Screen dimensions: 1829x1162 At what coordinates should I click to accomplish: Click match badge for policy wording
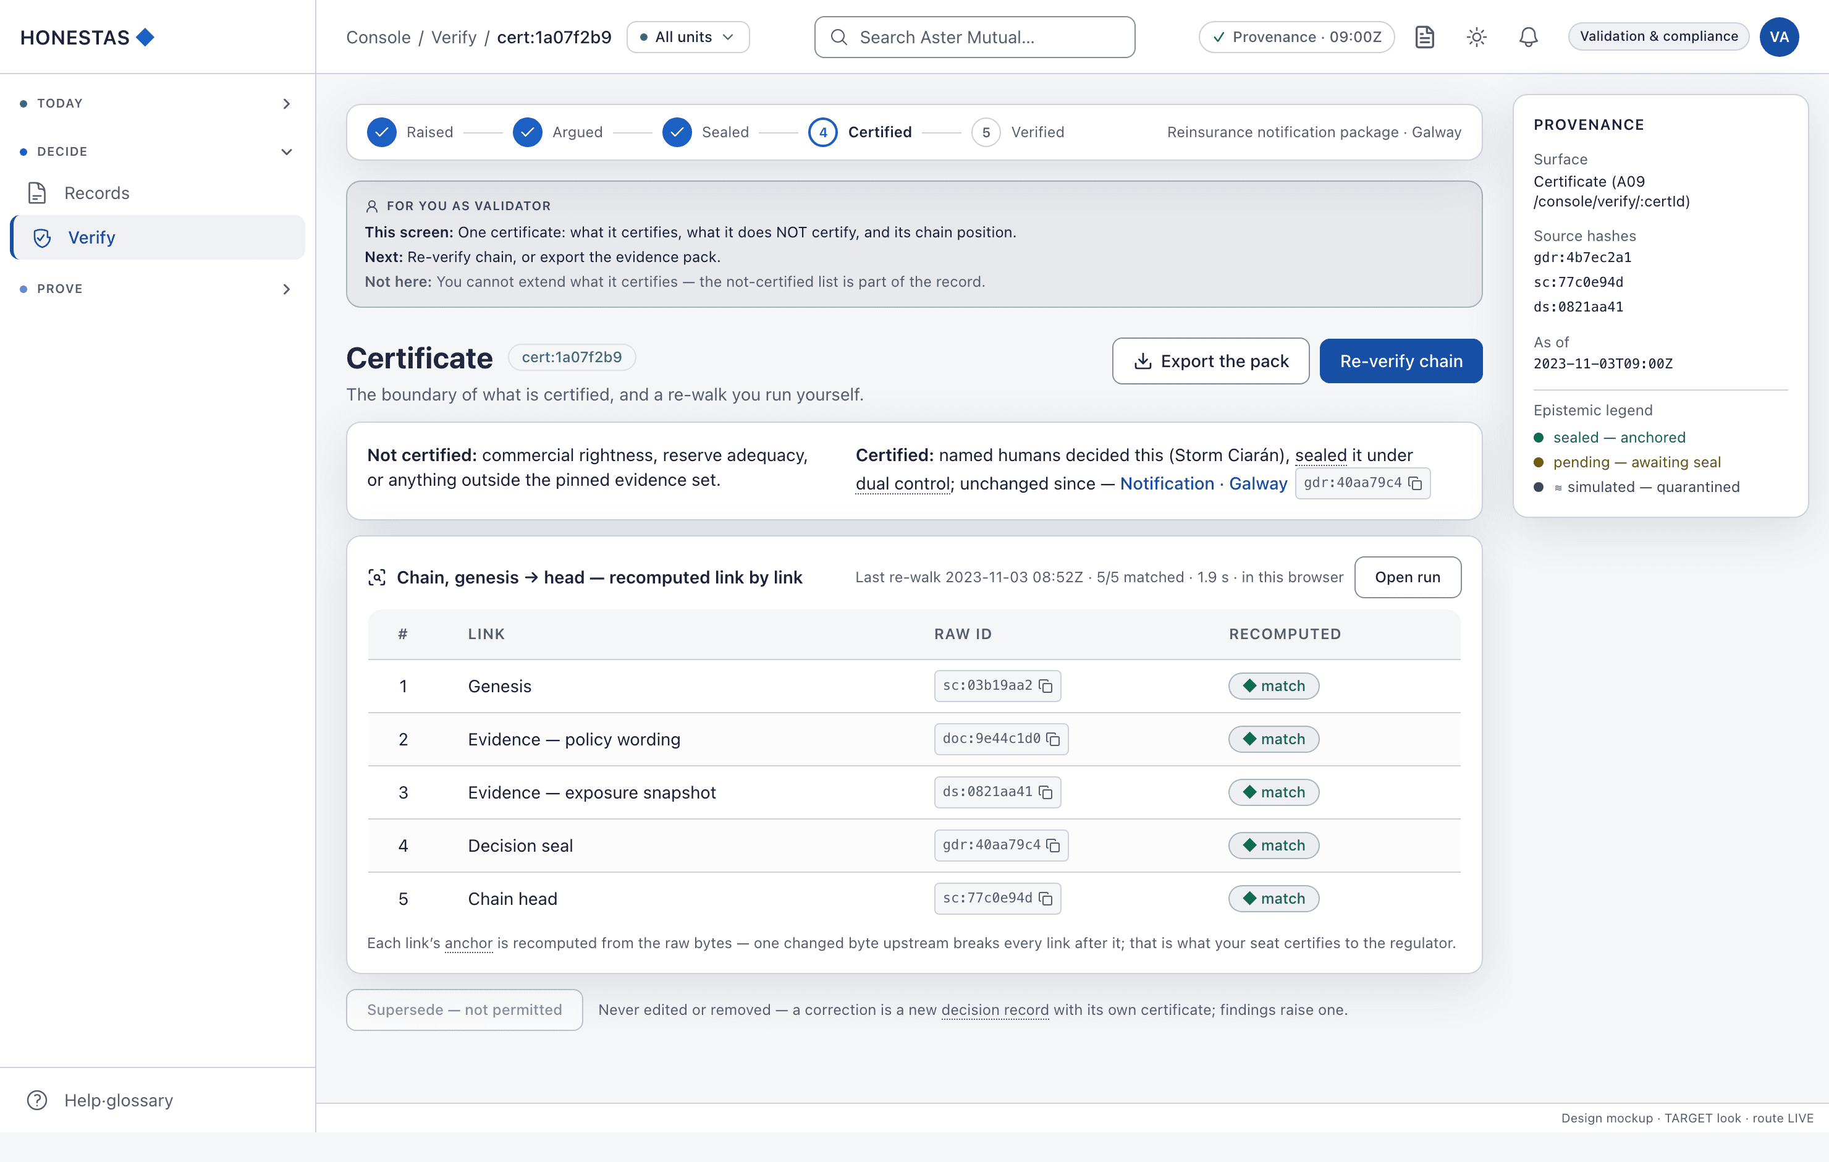pyautogui.click(x=1274, y=739)
